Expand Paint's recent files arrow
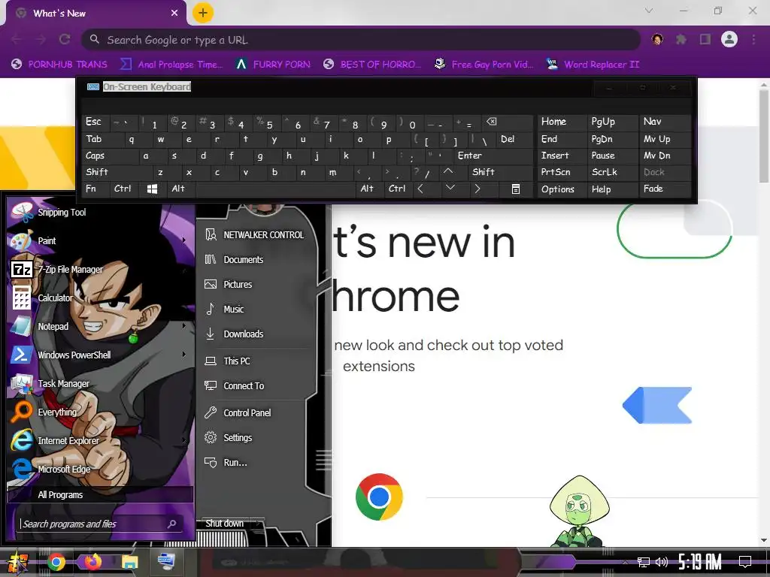Viewport: 770px width, 577px height. pos(184,240)
